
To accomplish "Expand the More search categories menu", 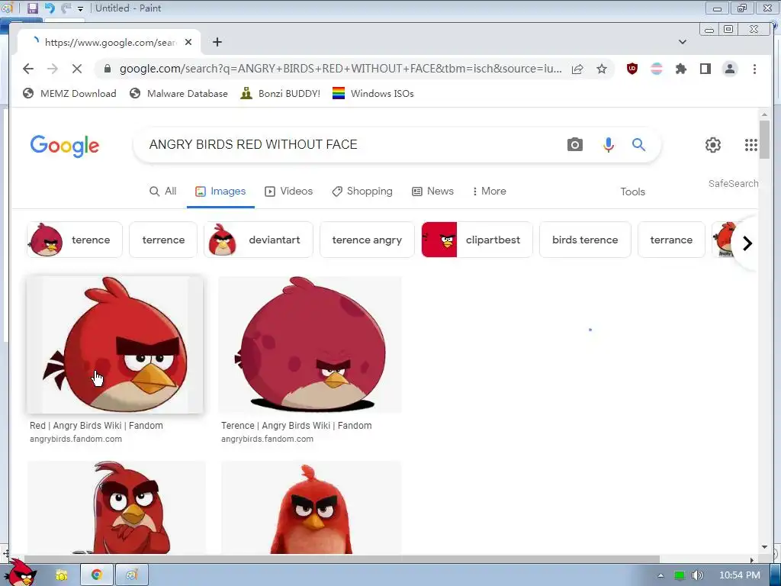I will pyautogui.click(x=489, y=192).
